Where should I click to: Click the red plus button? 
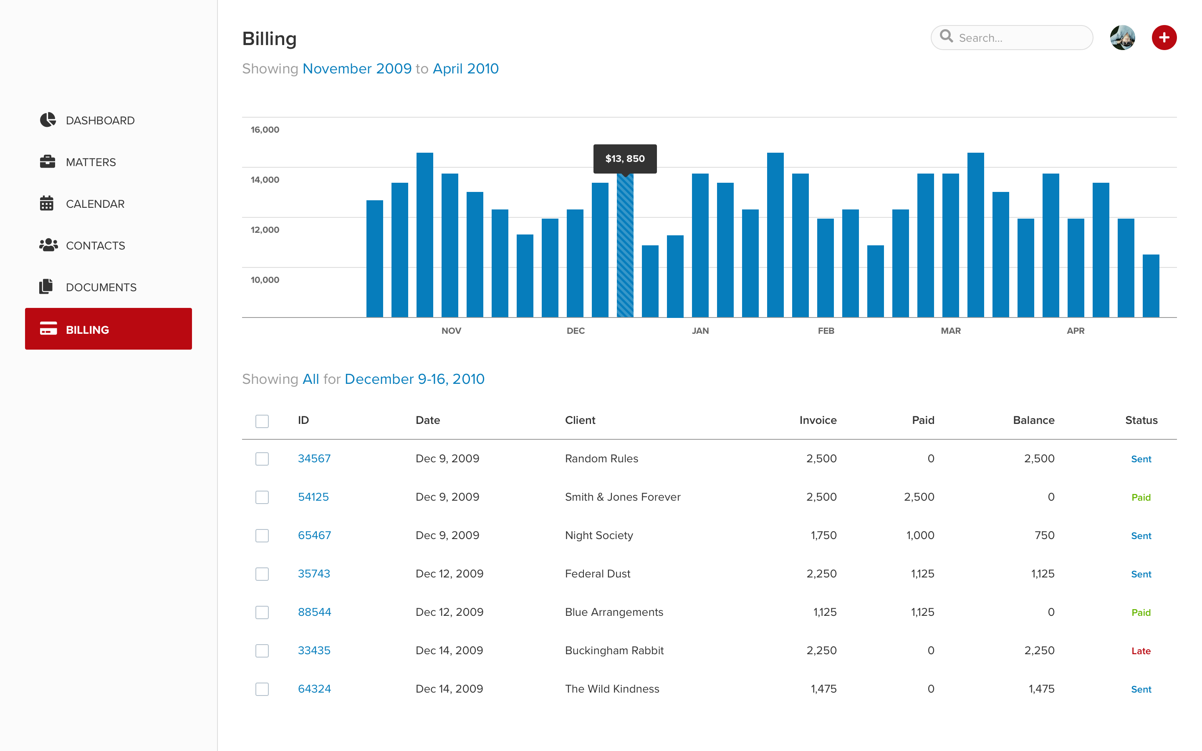coord(1164,37)
